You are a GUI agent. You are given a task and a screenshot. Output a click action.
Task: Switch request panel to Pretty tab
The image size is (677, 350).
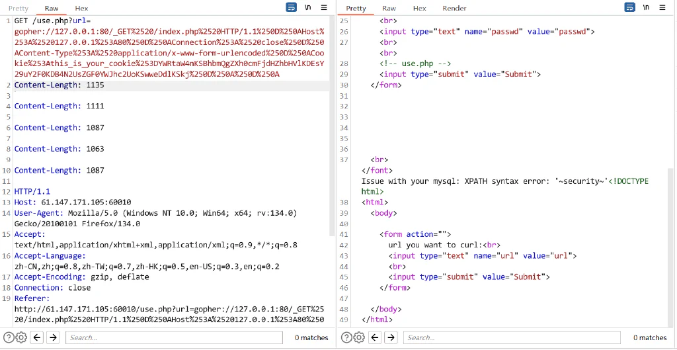[19, 8]
